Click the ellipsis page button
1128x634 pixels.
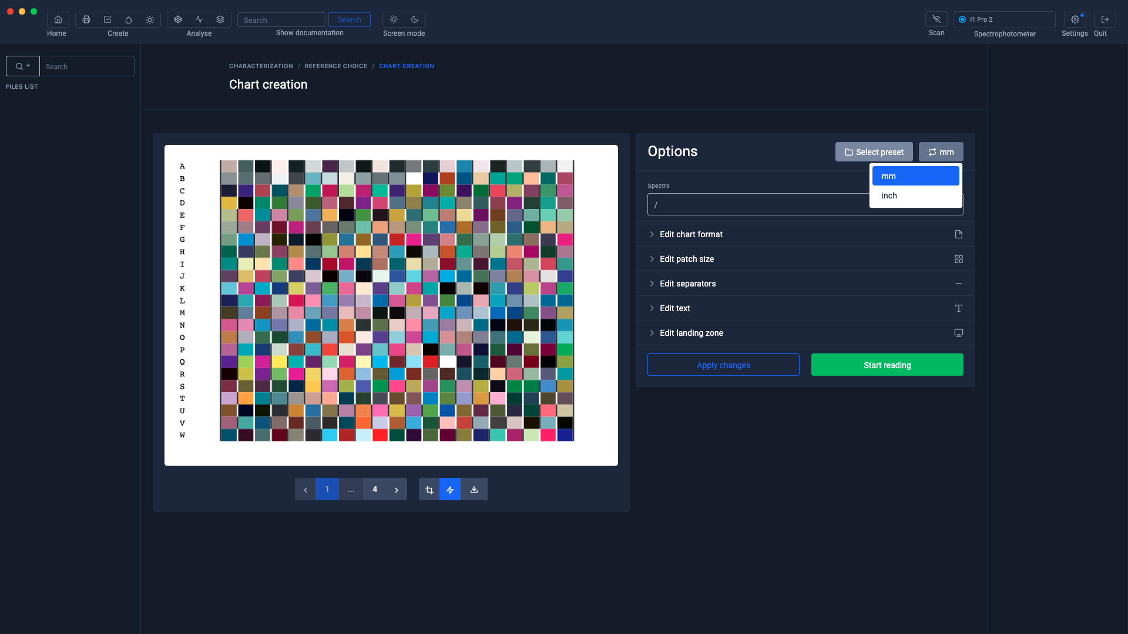(x=351, y=489)
